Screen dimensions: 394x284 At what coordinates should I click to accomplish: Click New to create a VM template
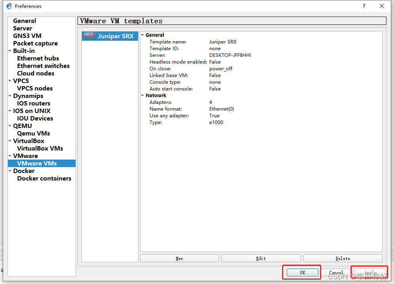tap(180, 258)
